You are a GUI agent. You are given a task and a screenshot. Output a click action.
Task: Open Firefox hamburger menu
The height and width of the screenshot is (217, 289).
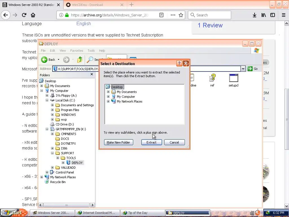coord(284,15)
